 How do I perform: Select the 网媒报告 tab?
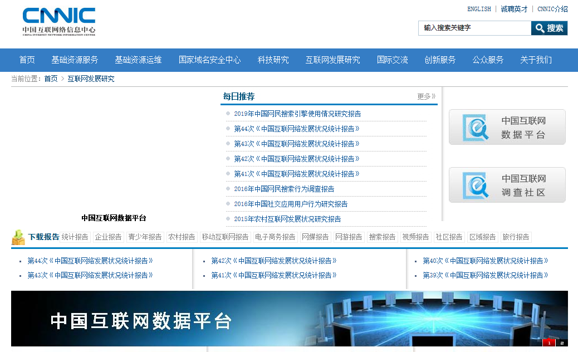[316, 237]
